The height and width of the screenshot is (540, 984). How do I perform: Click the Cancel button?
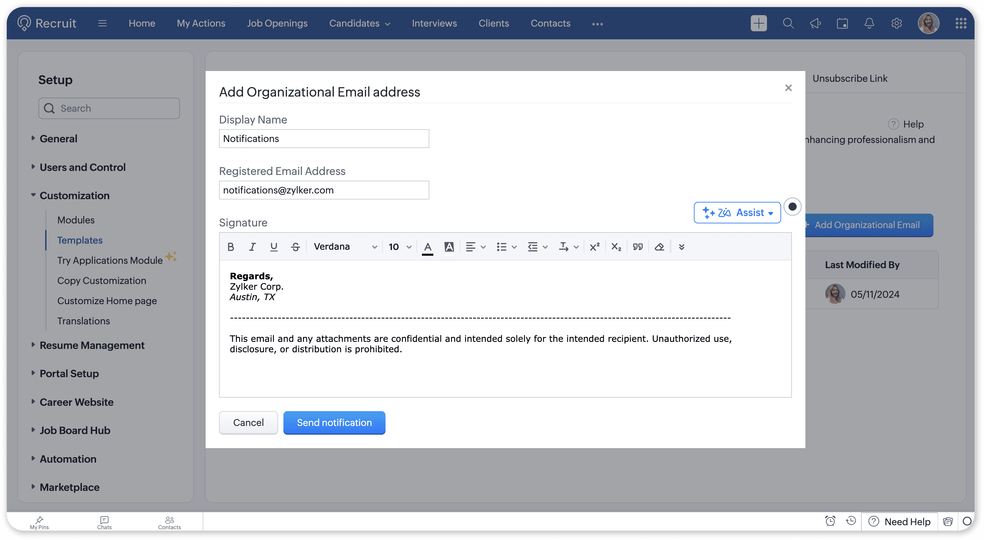click(248, 423)
